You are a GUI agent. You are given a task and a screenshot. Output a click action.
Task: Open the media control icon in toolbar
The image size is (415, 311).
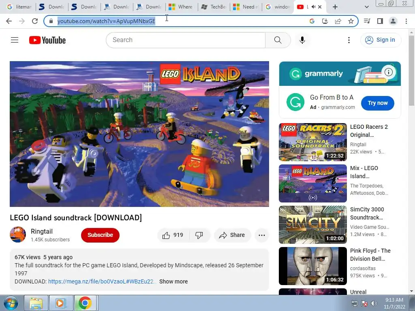tap(367, 21)
